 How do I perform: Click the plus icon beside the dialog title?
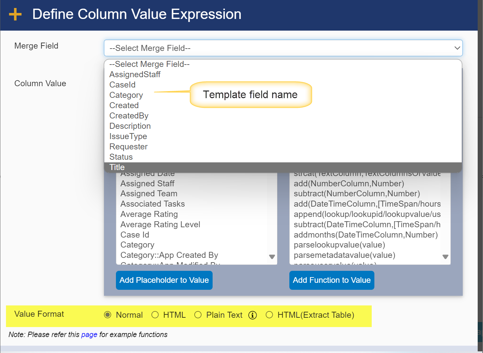[x=15, y=14]
